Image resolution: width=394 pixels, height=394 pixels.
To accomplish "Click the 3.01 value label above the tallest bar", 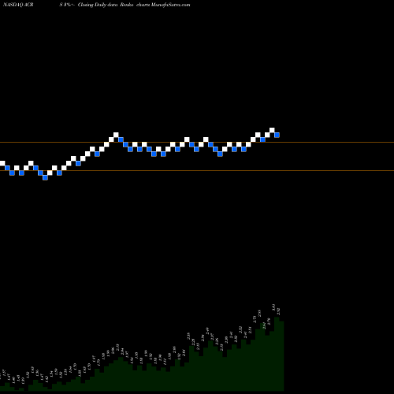I will coord(273,307).
